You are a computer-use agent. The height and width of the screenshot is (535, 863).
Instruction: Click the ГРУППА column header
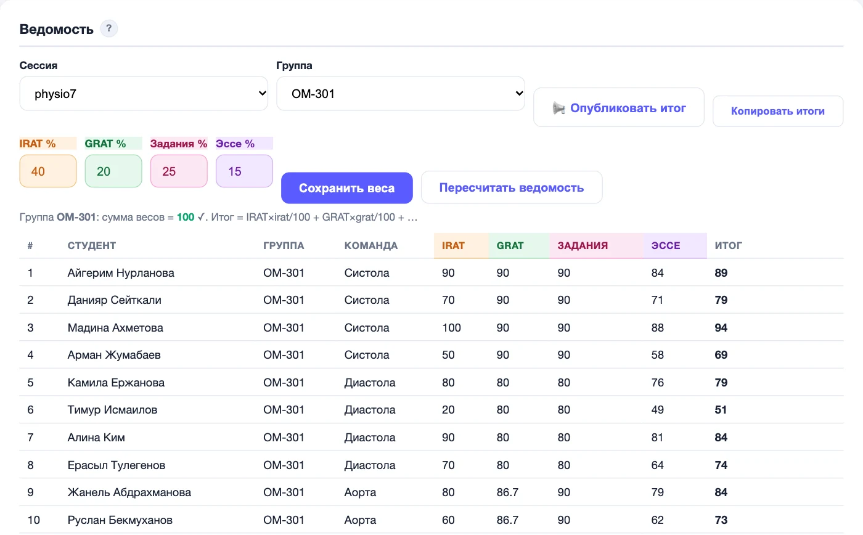tap(284, 245)
